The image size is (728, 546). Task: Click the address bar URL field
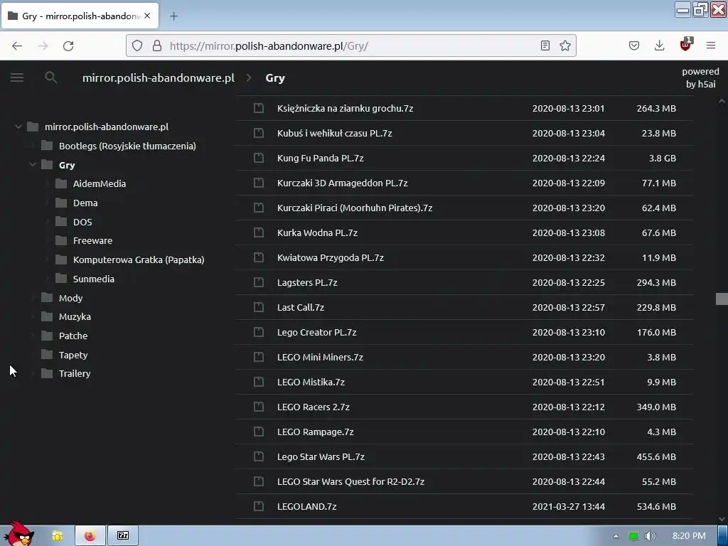coord(350,45)
